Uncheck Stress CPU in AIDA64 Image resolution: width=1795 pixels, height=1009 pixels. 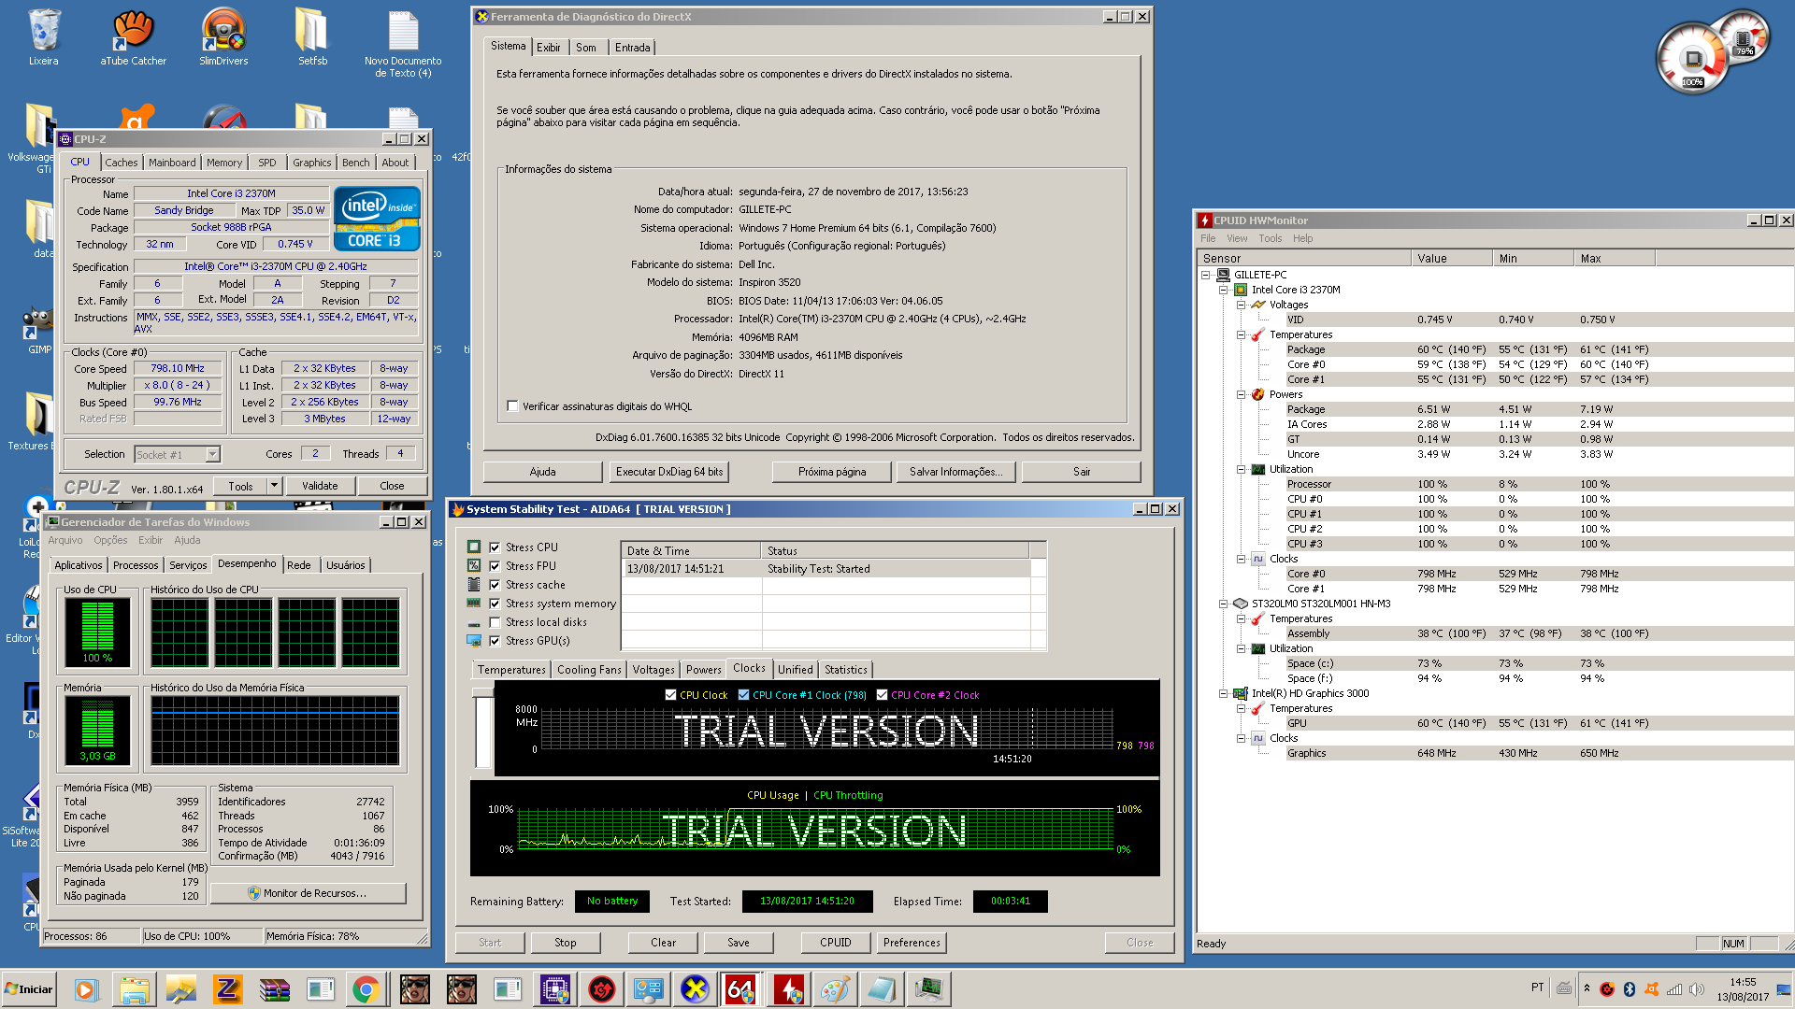(495, 547)
